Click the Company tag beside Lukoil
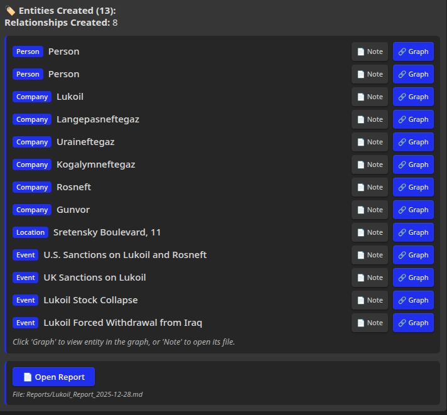447x415 pixels. 32,97
